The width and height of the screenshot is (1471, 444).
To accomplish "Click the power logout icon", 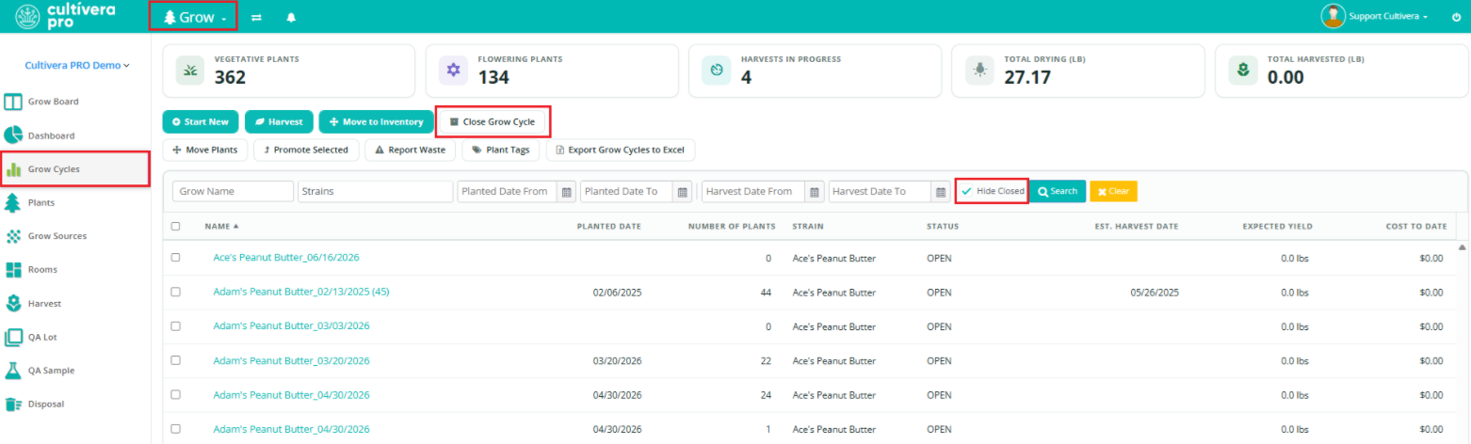I will click(x=1456, y=17).
